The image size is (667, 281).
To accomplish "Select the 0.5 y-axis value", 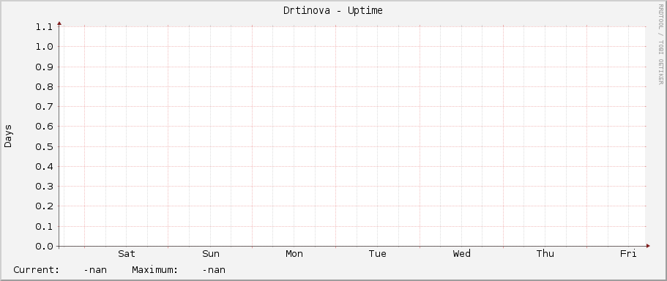I will (44, 146).
